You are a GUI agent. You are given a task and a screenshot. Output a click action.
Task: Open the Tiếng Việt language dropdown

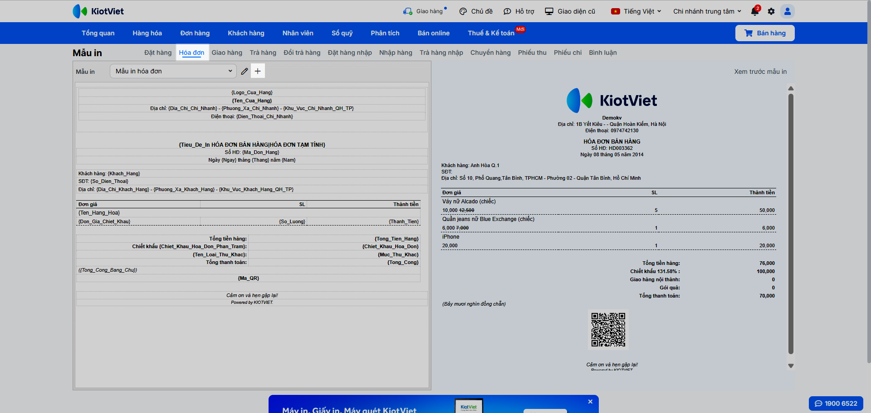636,11
